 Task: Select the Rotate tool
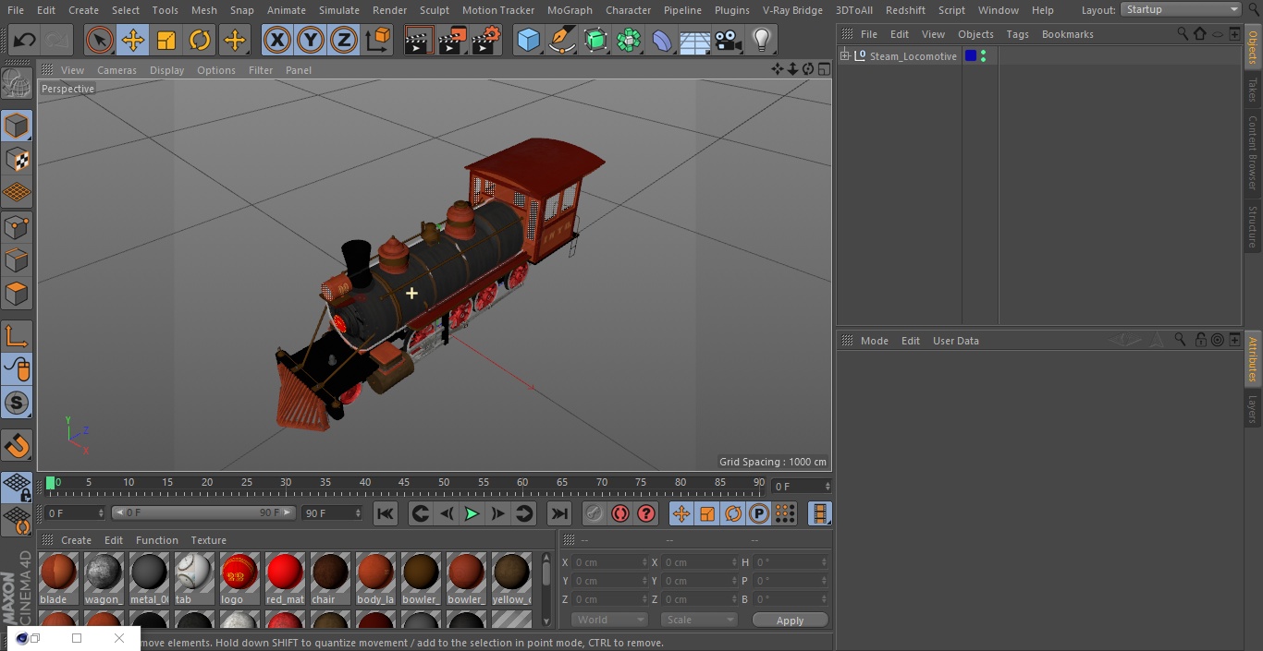point(201,40)
